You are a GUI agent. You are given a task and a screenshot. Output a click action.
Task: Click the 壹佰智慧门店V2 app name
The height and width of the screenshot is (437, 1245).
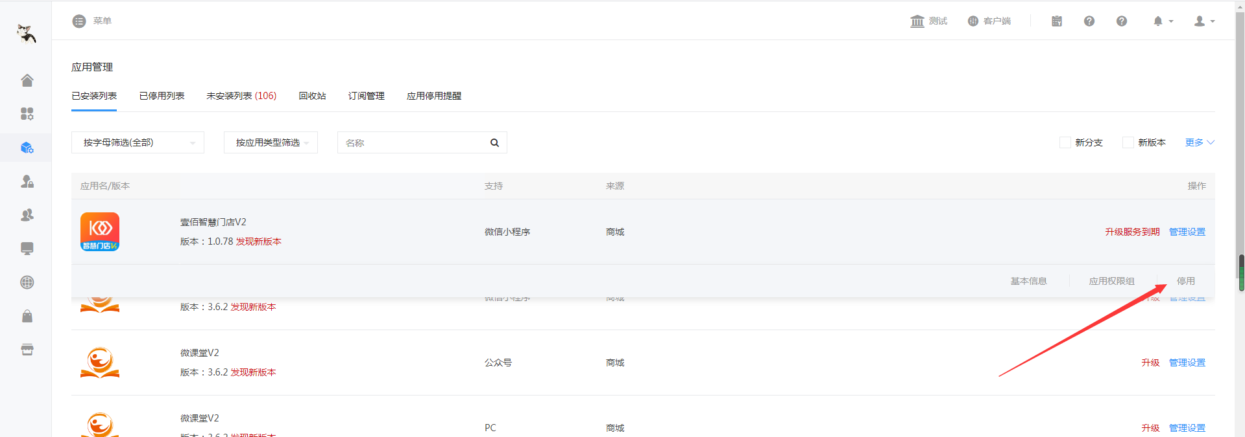(213, 222)
